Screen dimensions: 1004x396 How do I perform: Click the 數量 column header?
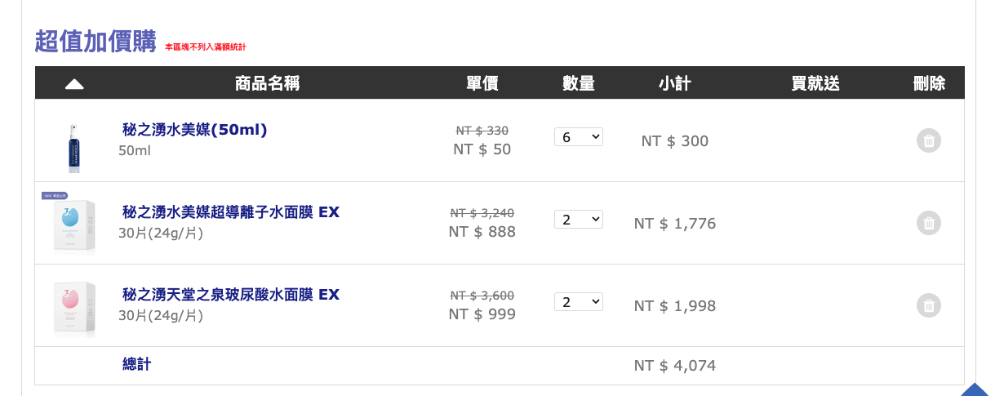tap(578, 83)
